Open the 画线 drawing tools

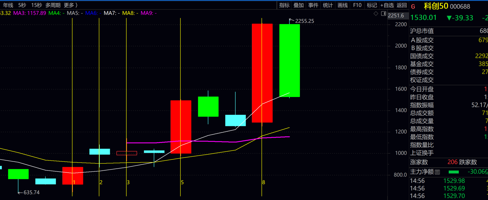(x=342, y=5)
